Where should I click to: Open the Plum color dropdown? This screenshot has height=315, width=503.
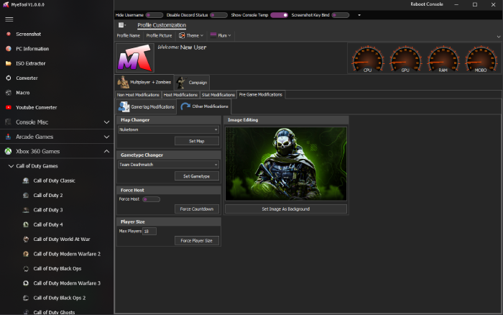(x=221, y=35)
